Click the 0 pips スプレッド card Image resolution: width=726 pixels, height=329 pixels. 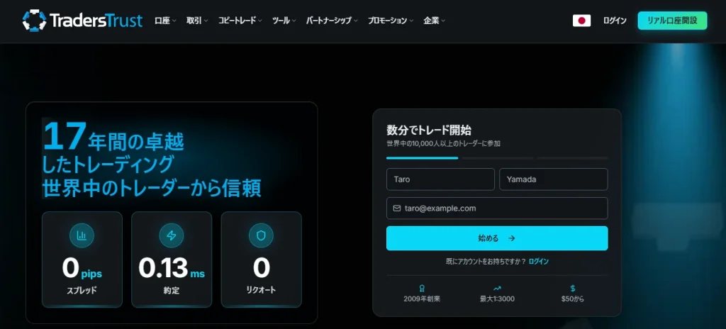coord(82,260)
